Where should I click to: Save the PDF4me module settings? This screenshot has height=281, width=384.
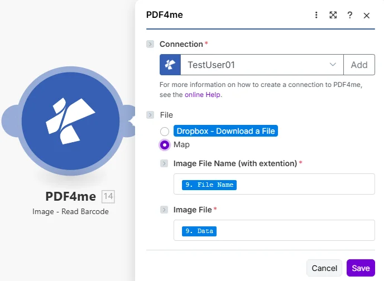tap(361, 268)
